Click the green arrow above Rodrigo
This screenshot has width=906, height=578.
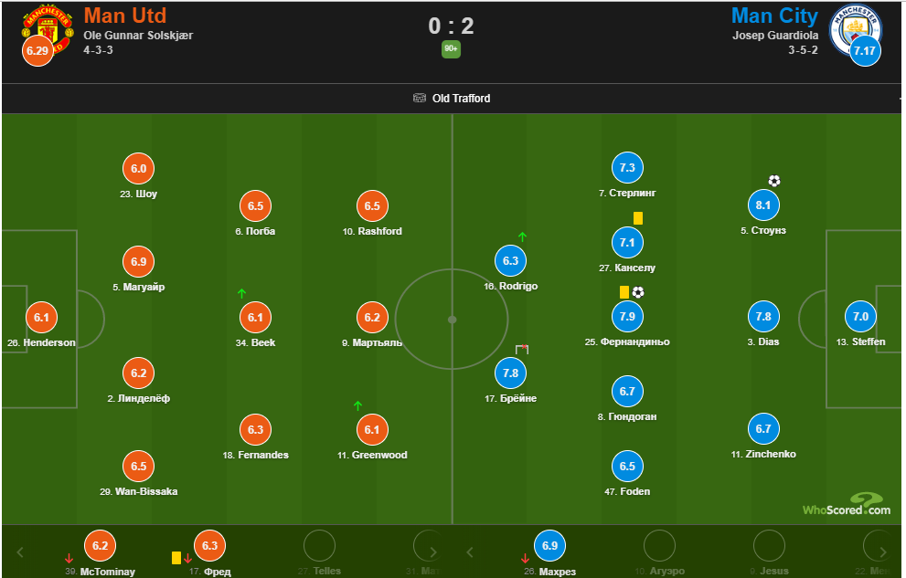click(x=522, y=237)
